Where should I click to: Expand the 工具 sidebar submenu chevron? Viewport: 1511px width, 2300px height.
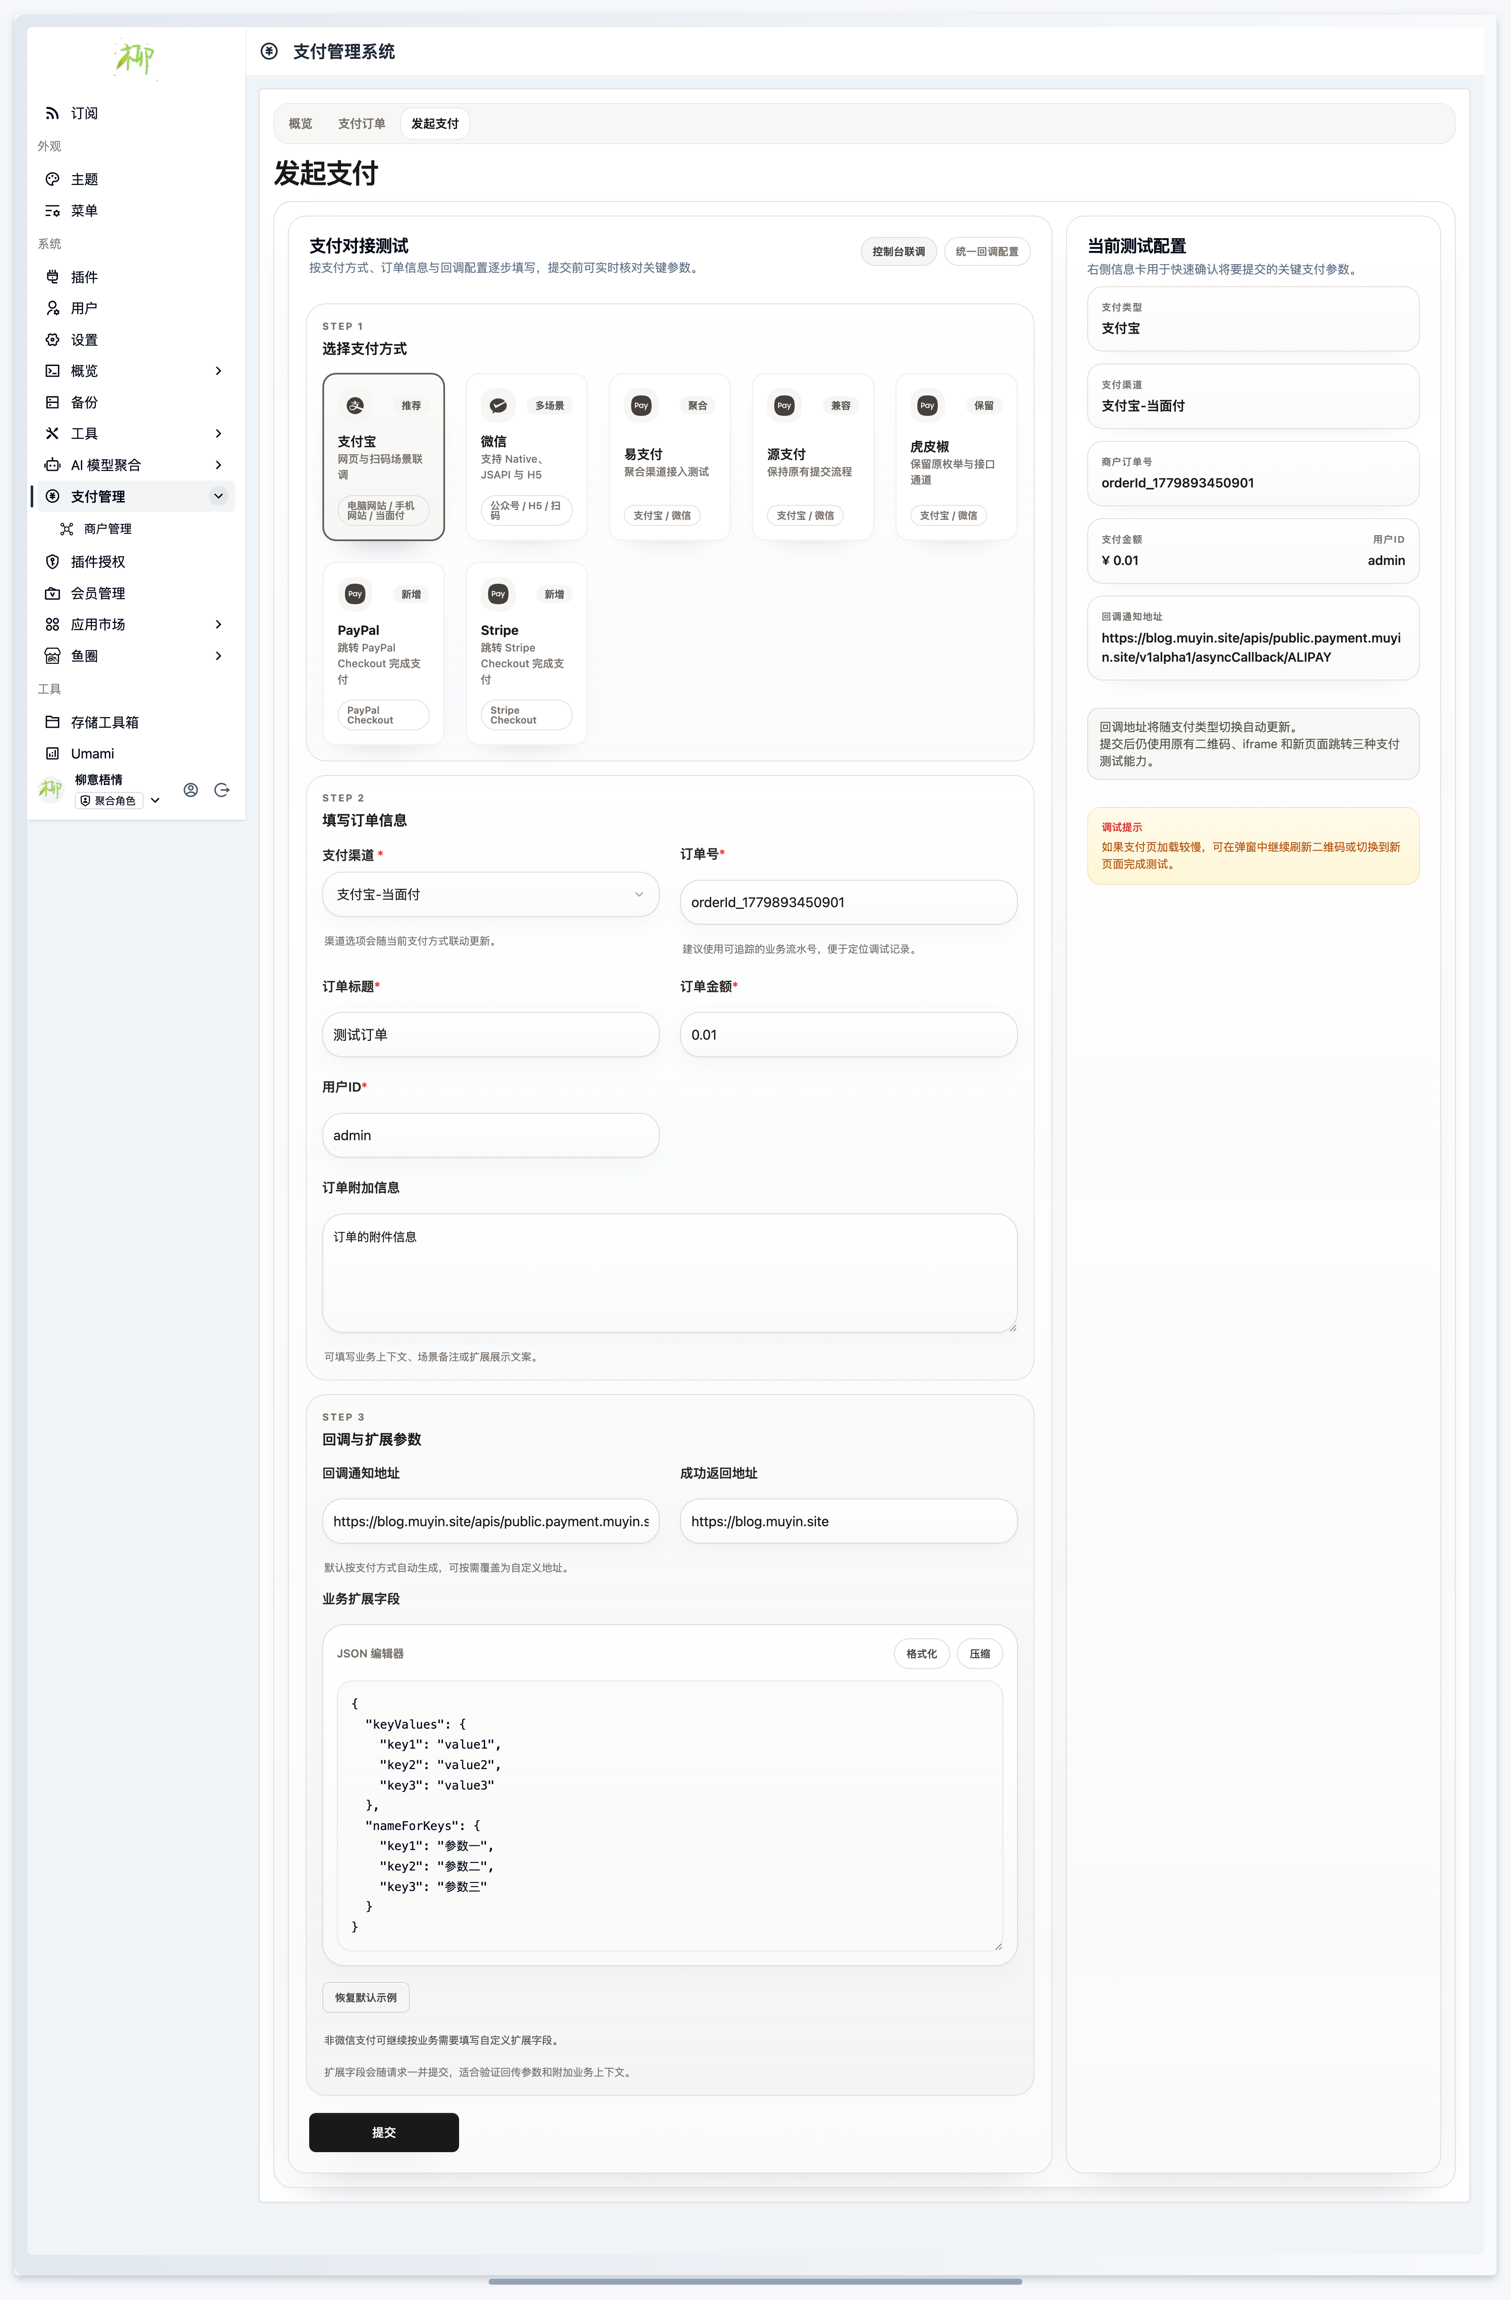pos(218,433)
